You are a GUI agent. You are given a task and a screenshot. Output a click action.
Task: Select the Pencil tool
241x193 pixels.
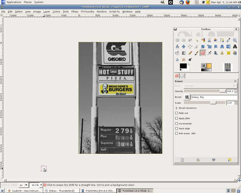[x=190, y=53]
